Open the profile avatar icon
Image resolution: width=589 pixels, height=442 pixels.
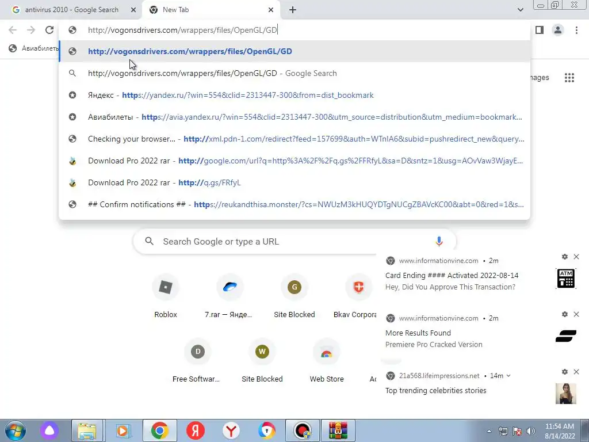(558, 30)
